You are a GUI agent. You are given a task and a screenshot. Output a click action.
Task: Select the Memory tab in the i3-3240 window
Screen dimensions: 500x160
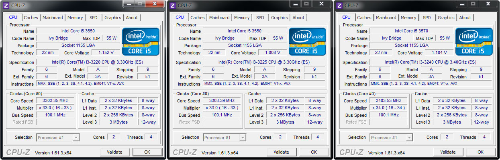[408, 18]
